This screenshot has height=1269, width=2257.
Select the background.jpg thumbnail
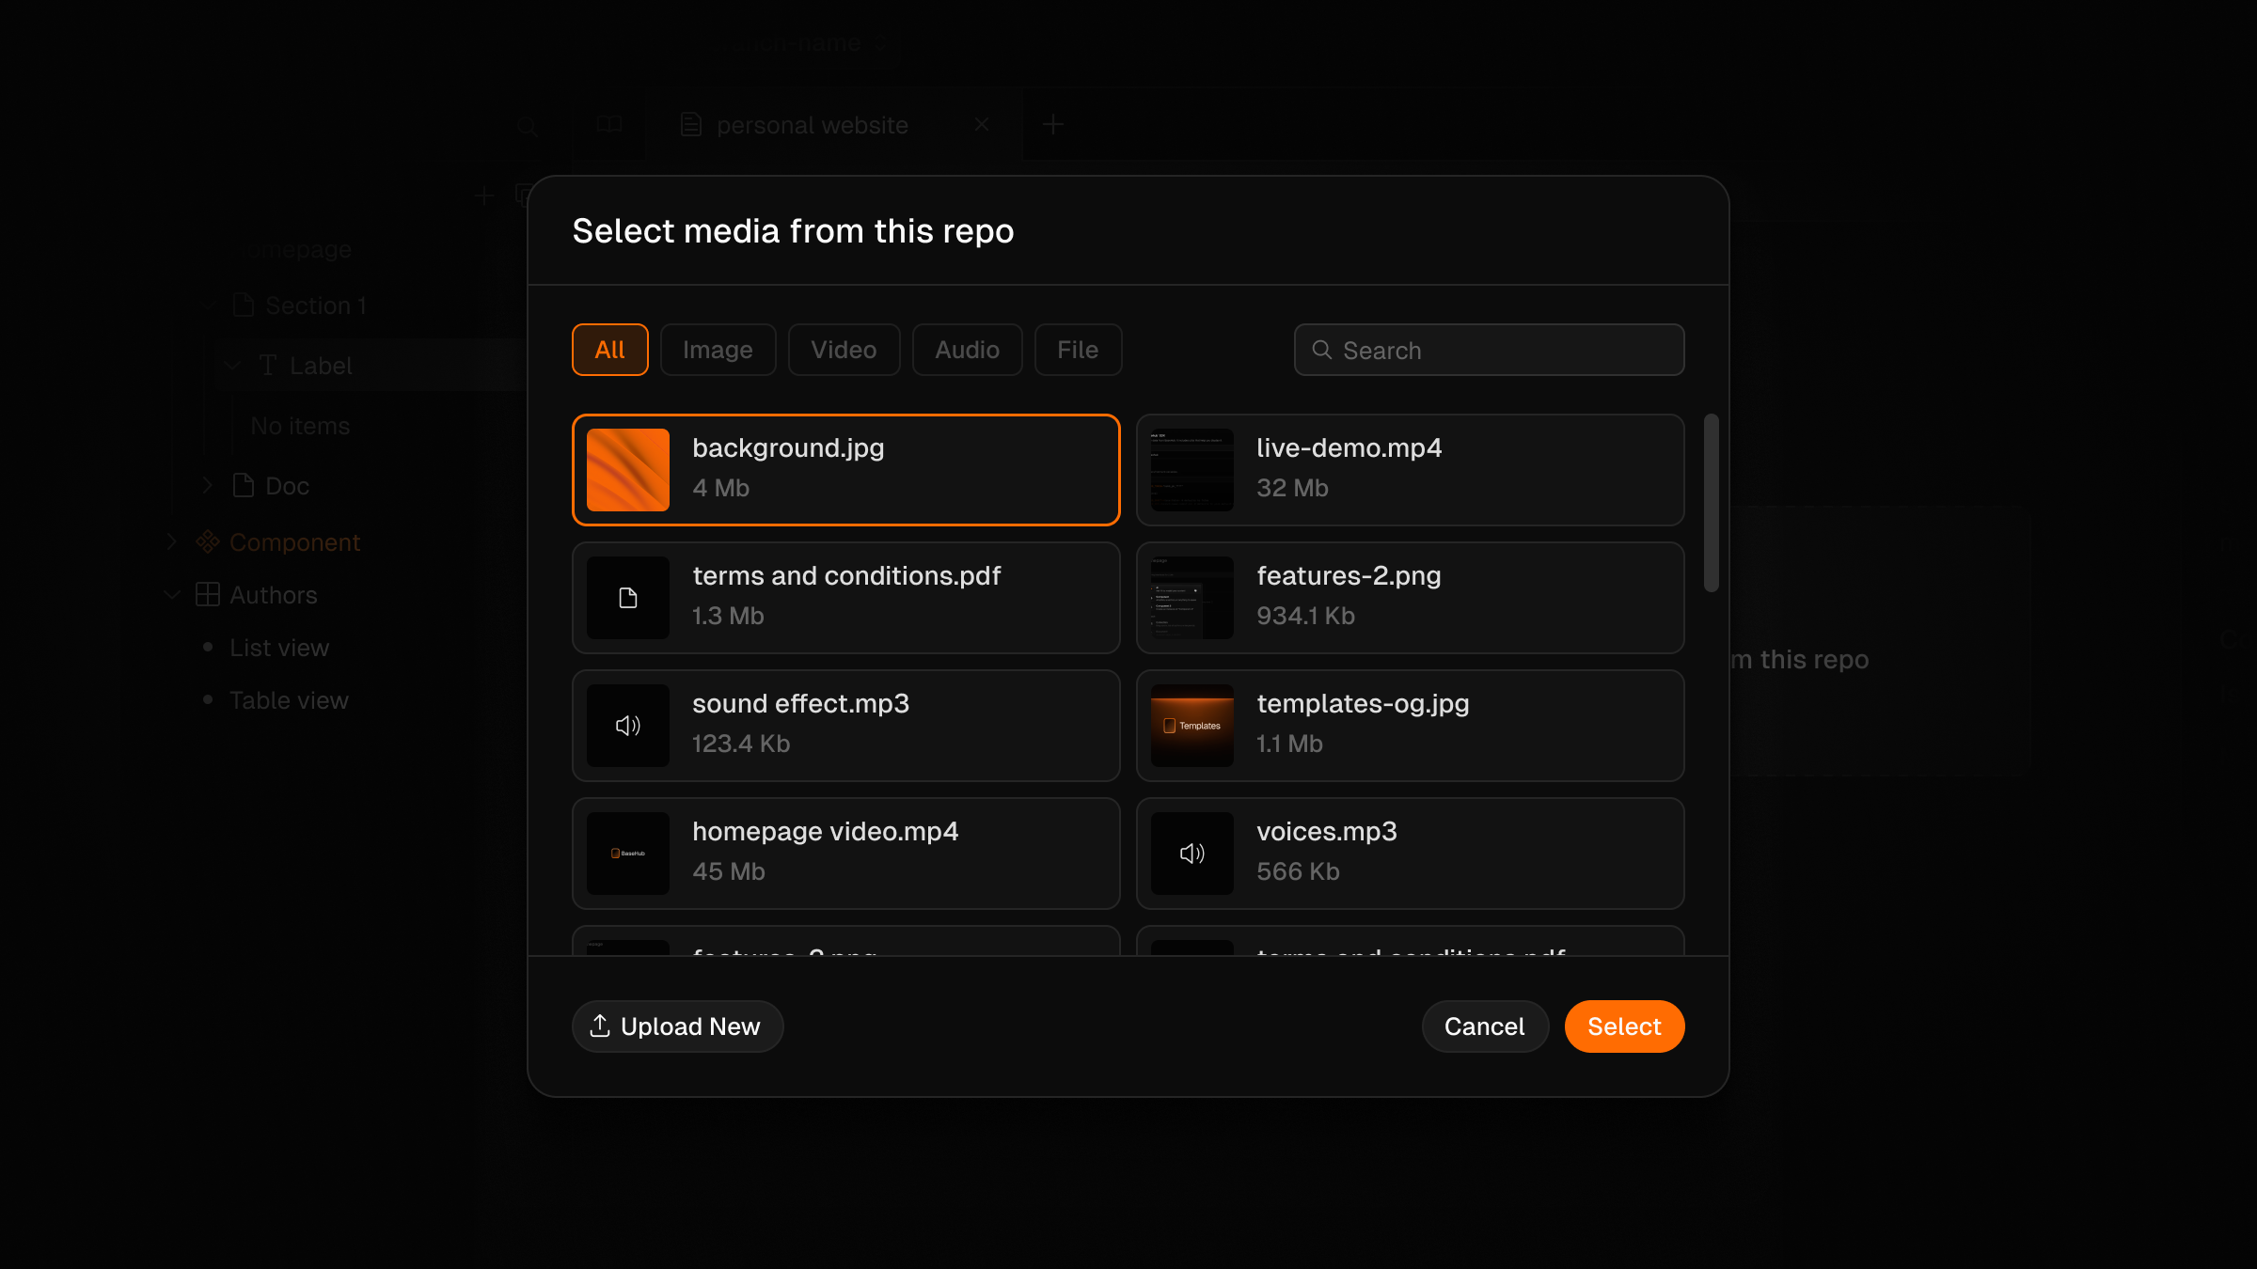tap(628, 470)
